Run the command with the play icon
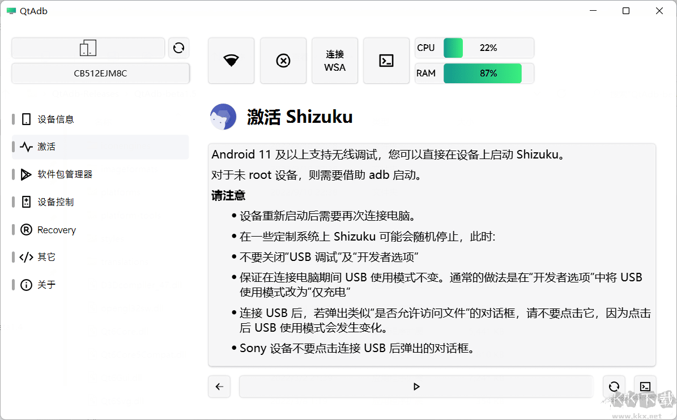Viewport: 677px width, 420px height. click(416, 387)
